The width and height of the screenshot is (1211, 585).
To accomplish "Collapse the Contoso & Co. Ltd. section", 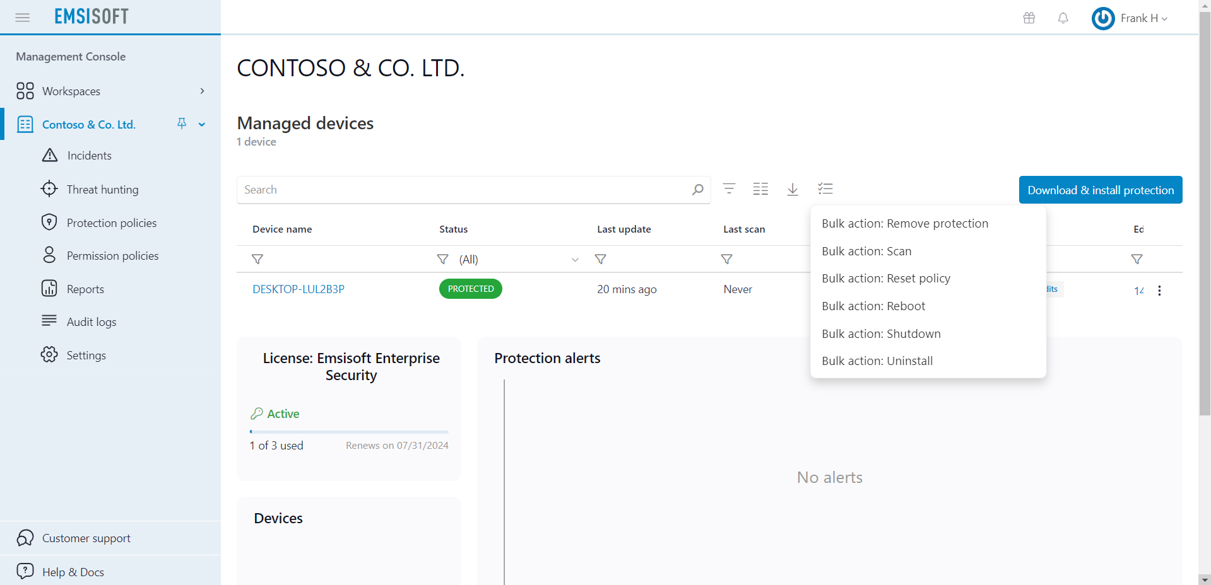I will pyautogui.click(x=202, y=125).
